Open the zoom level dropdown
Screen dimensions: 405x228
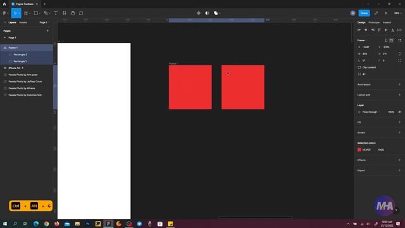click(x=398, y=13)
